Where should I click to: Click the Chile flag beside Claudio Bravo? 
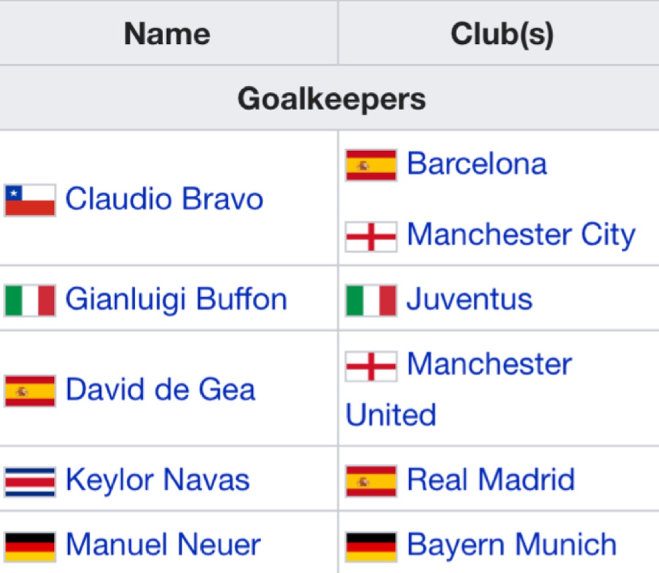pos(30,200)
